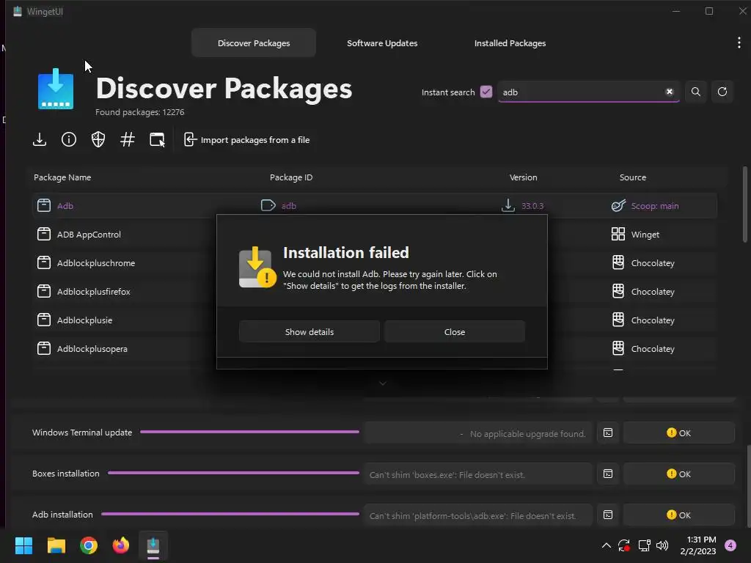Screen dimensions: 751x563
Task: Click Adb installation progress bar
Action: [x=230, y=514]
